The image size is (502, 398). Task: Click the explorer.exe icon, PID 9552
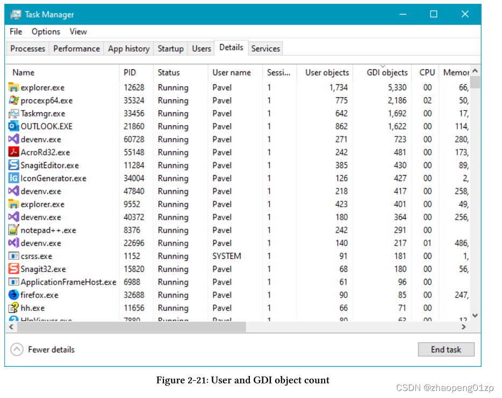[13, 204]
